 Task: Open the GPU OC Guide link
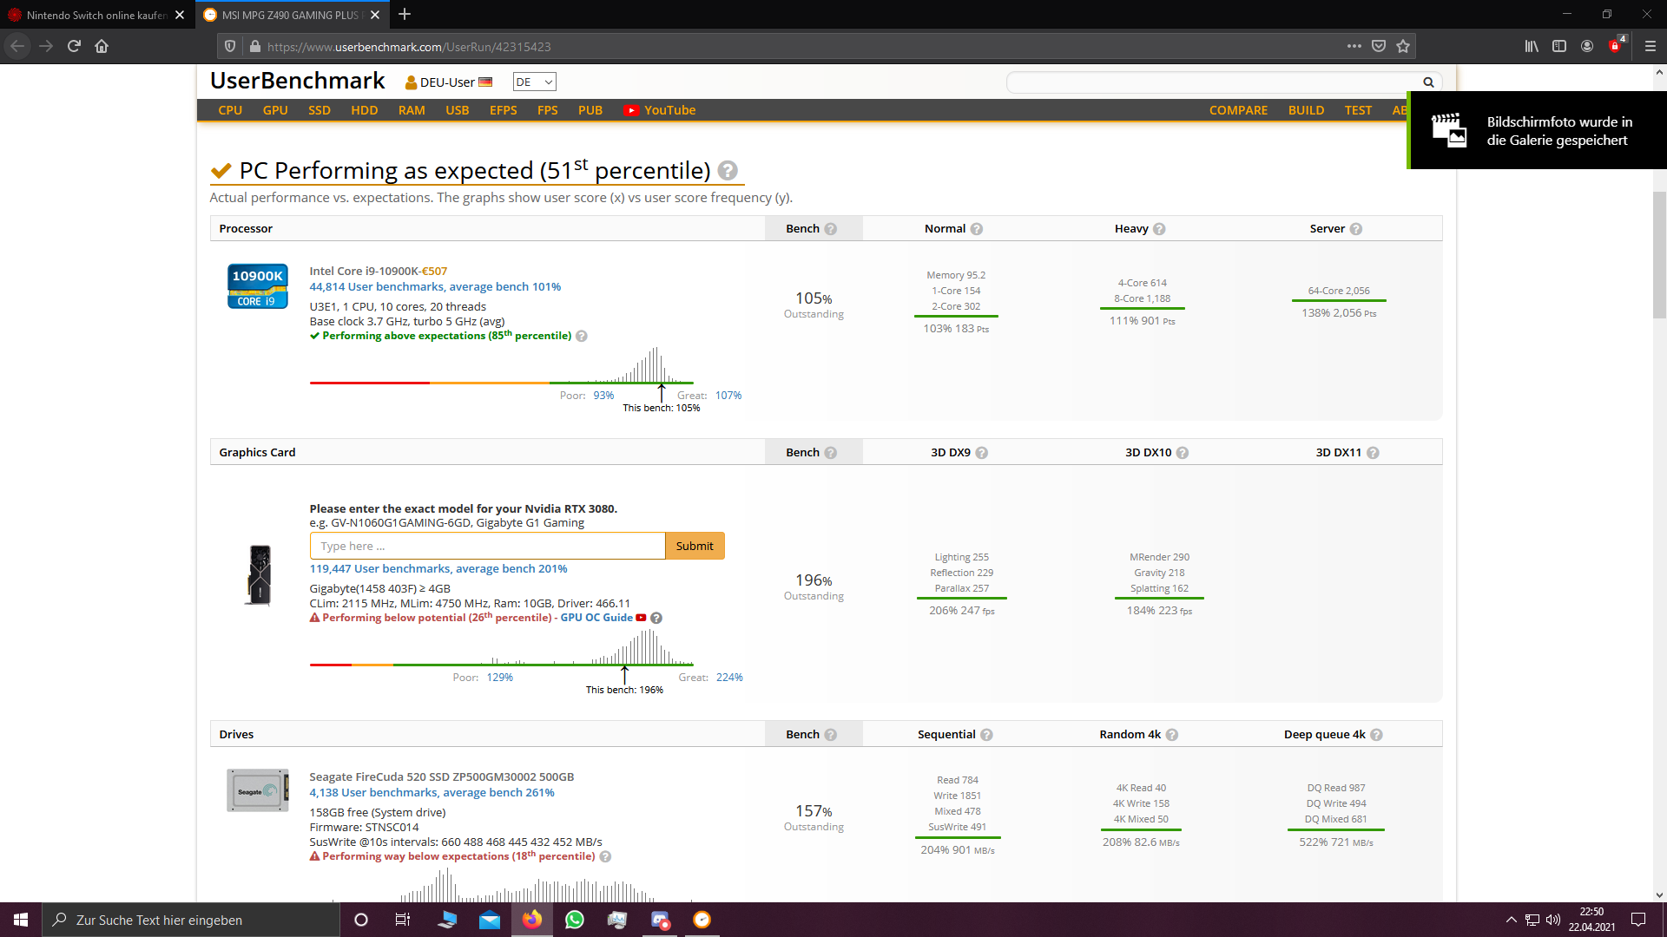(596, 618)
